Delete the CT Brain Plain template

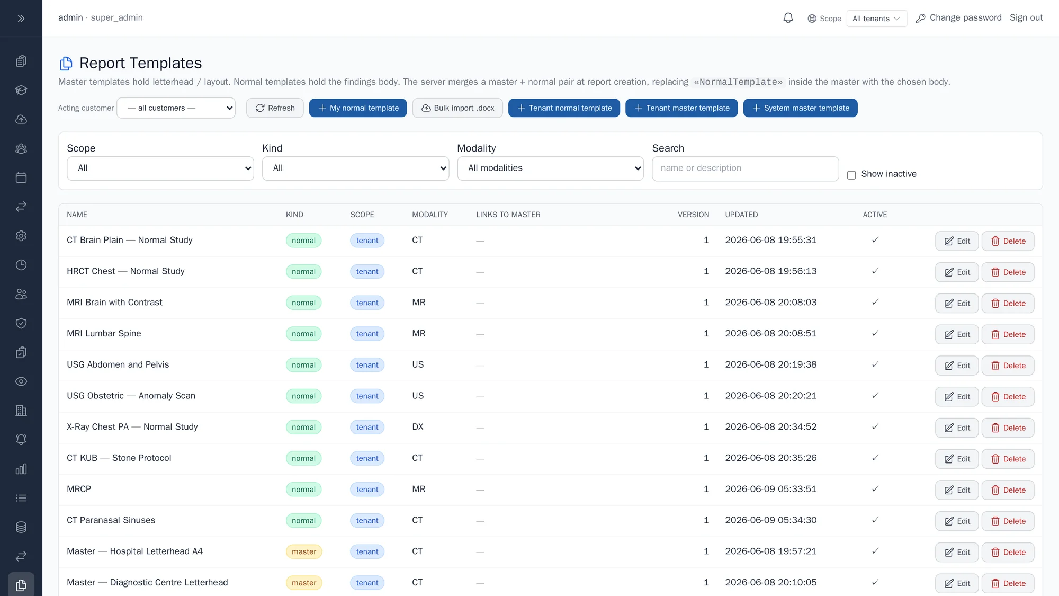1008,241
